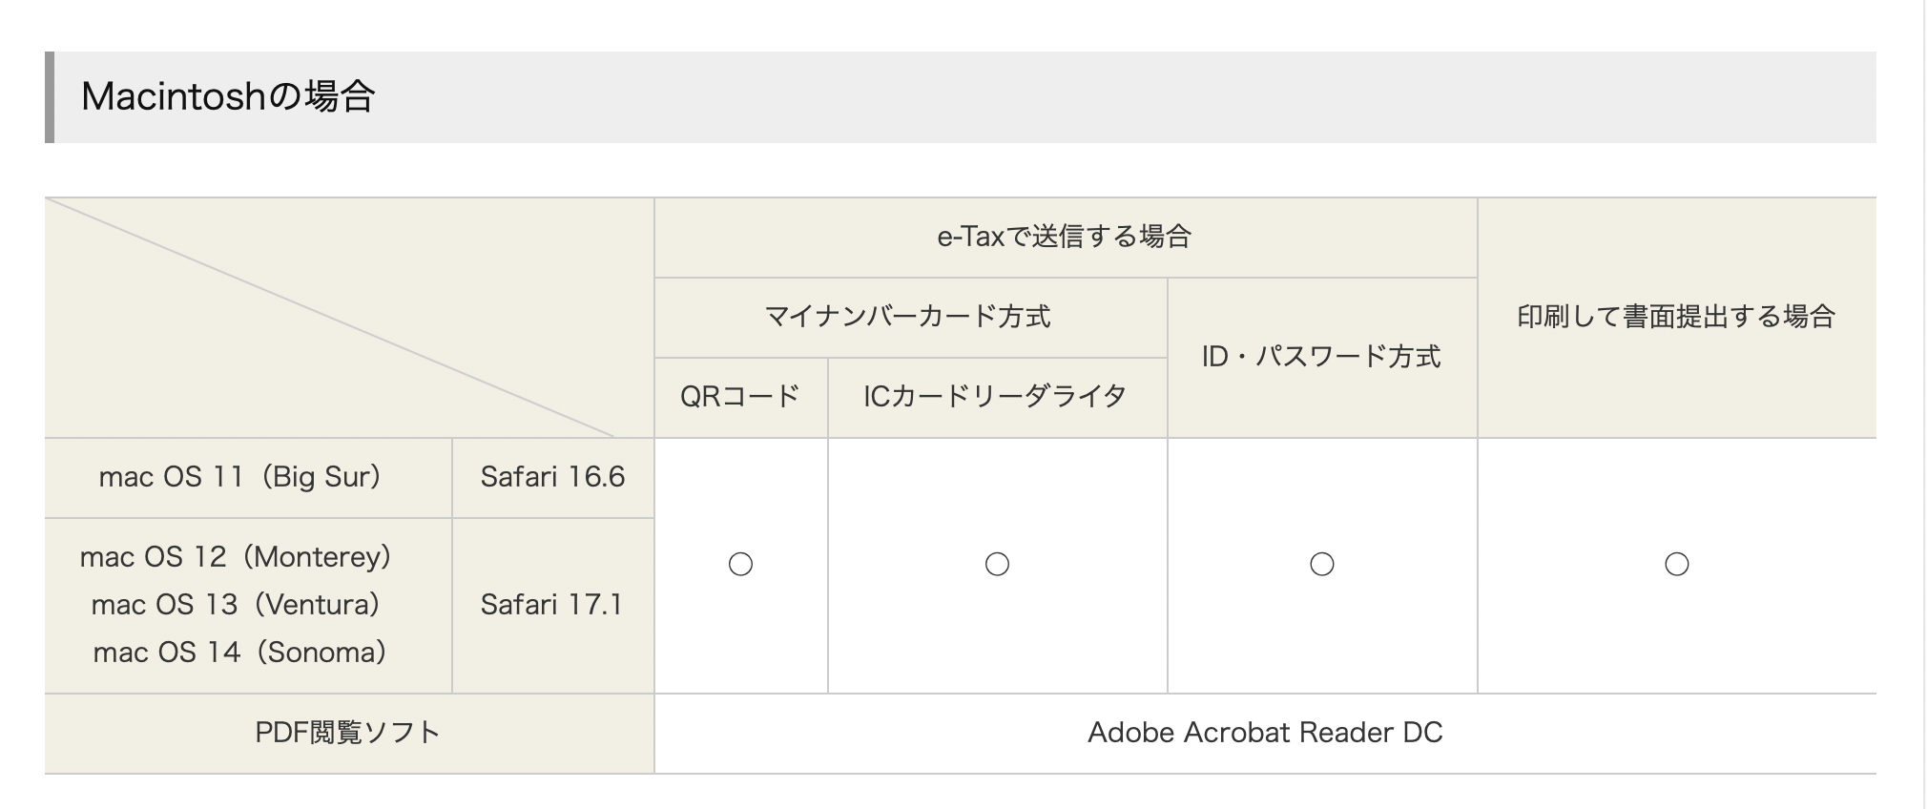Select the PDF閲覧ソフト row label
The height and width of the screenshot is (809, 1927).
pyautogui.click(x=348, y=733)
